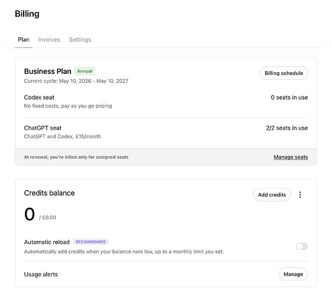
Task: Select the ChatGPT seat row
Action: pos(166,132)
